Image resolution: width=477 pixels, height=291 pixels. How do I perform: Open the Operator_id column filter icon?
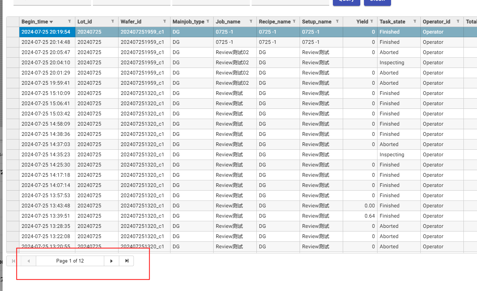point(458,22)
